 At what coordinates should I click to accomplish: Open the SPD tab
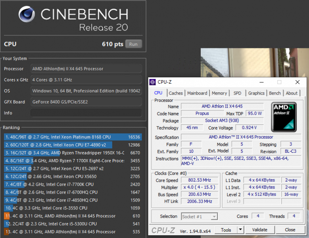[x=237, y=93]
